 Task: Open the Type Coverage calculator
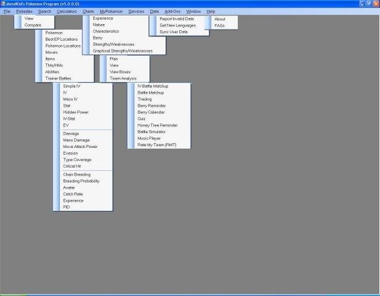77,160
